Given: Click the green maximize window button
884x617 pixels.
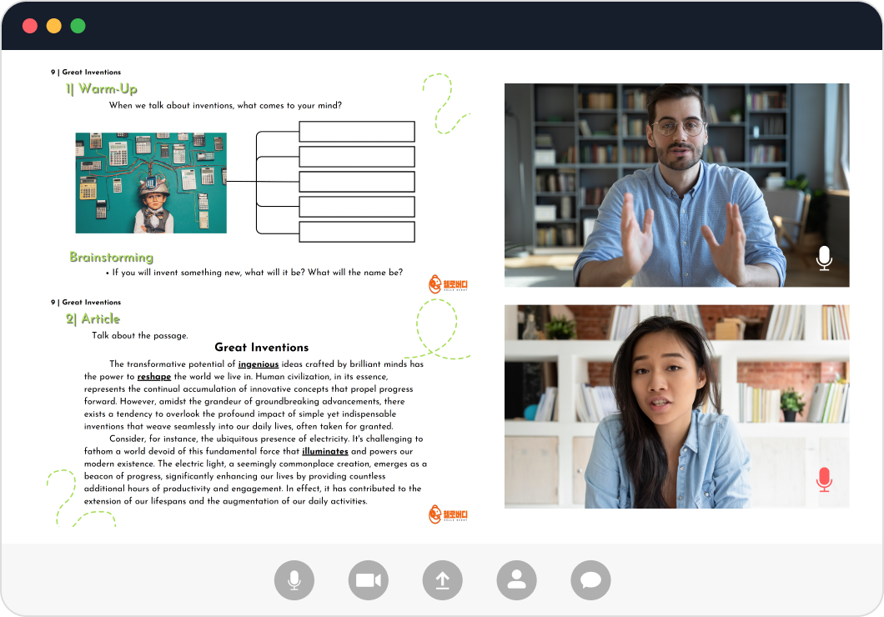Looking at the screenshot, I should (x=78, y=26).
